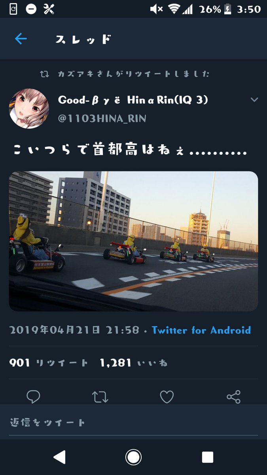Tap the reply speech bubble icon
The height and width of the screenshot is (475, 267).
click(33, 396)
